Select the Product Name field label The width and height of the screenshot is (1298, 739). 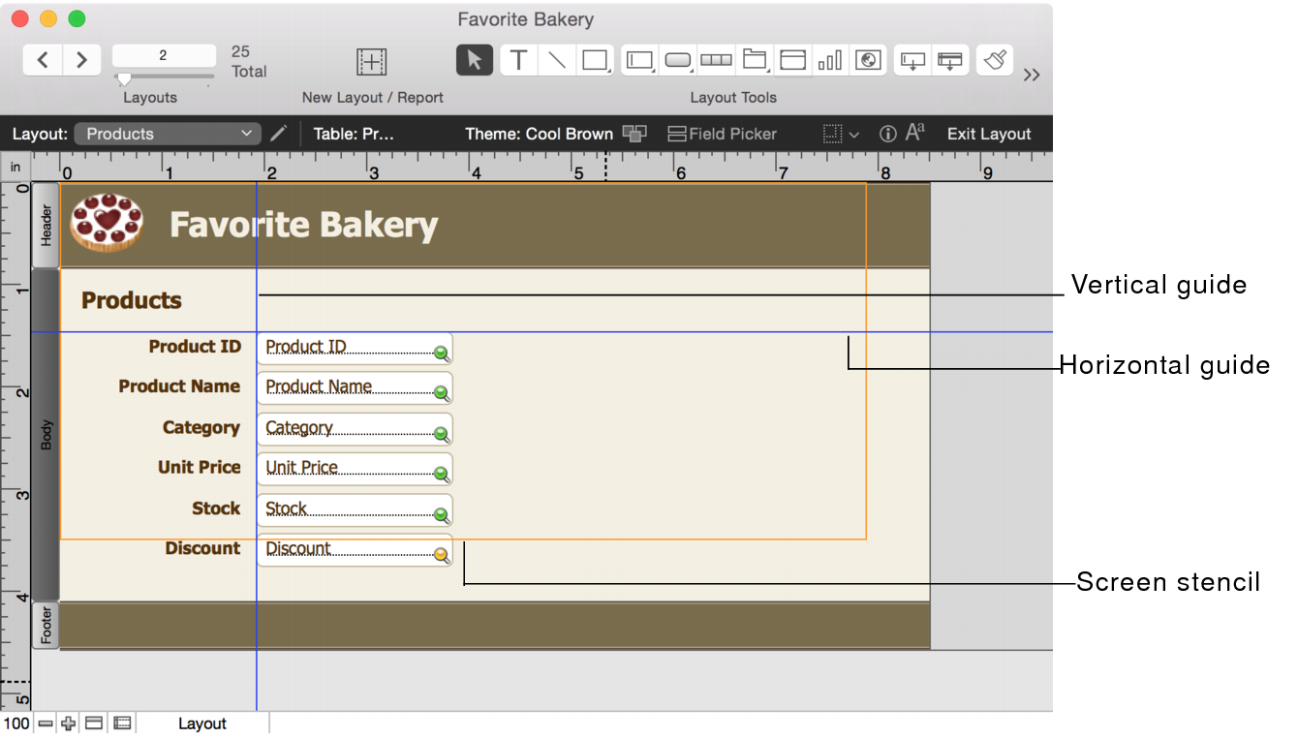(x=179, y=386)
